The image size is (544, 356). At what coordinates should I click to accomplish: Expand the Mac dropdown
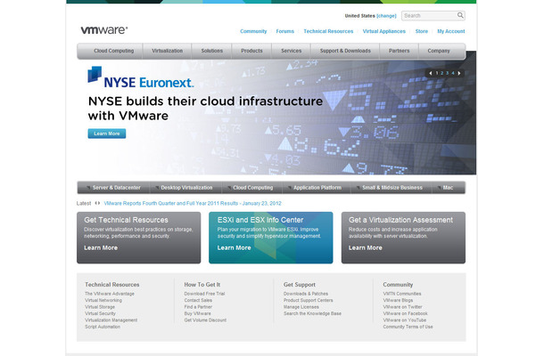446,188
